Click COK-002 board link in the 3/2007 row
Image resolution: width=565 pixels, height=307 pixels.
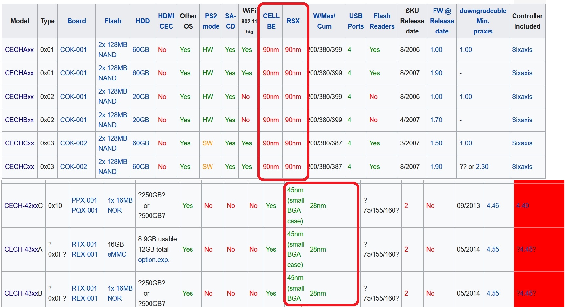point(73,143)
